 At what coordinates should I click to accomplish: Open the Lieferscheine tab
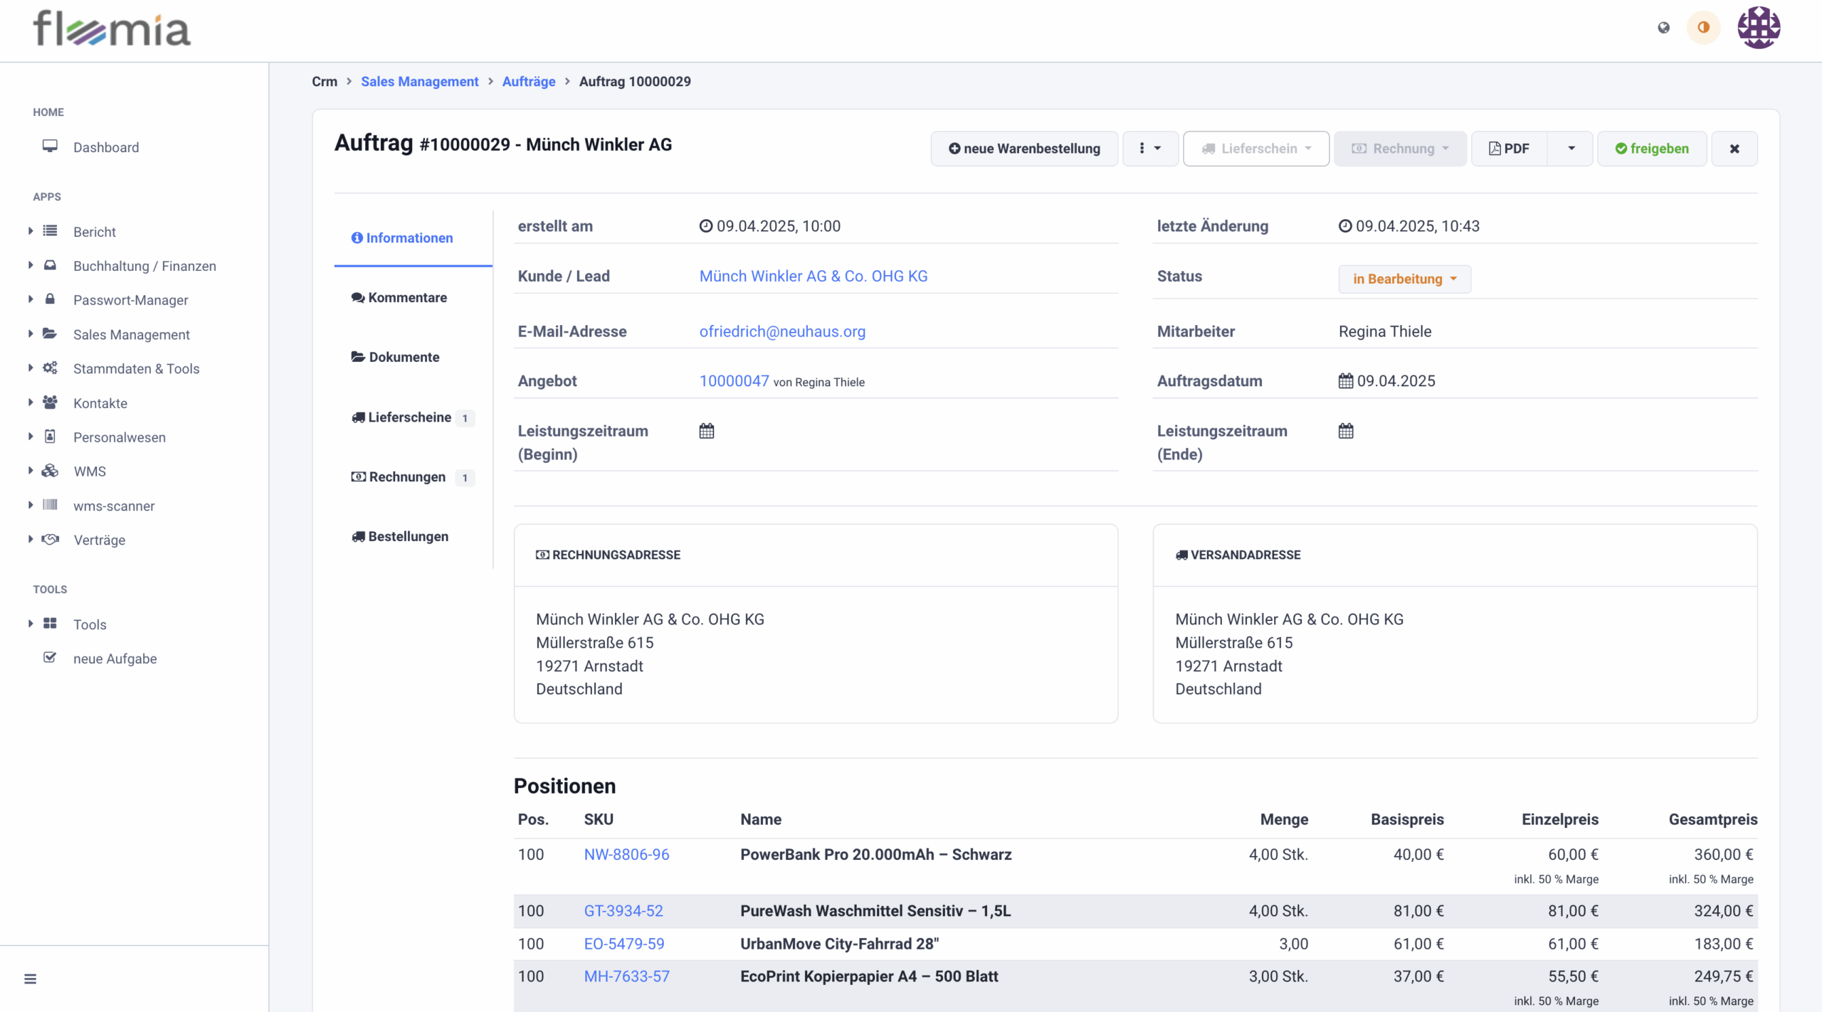click(x=409, y=417)
